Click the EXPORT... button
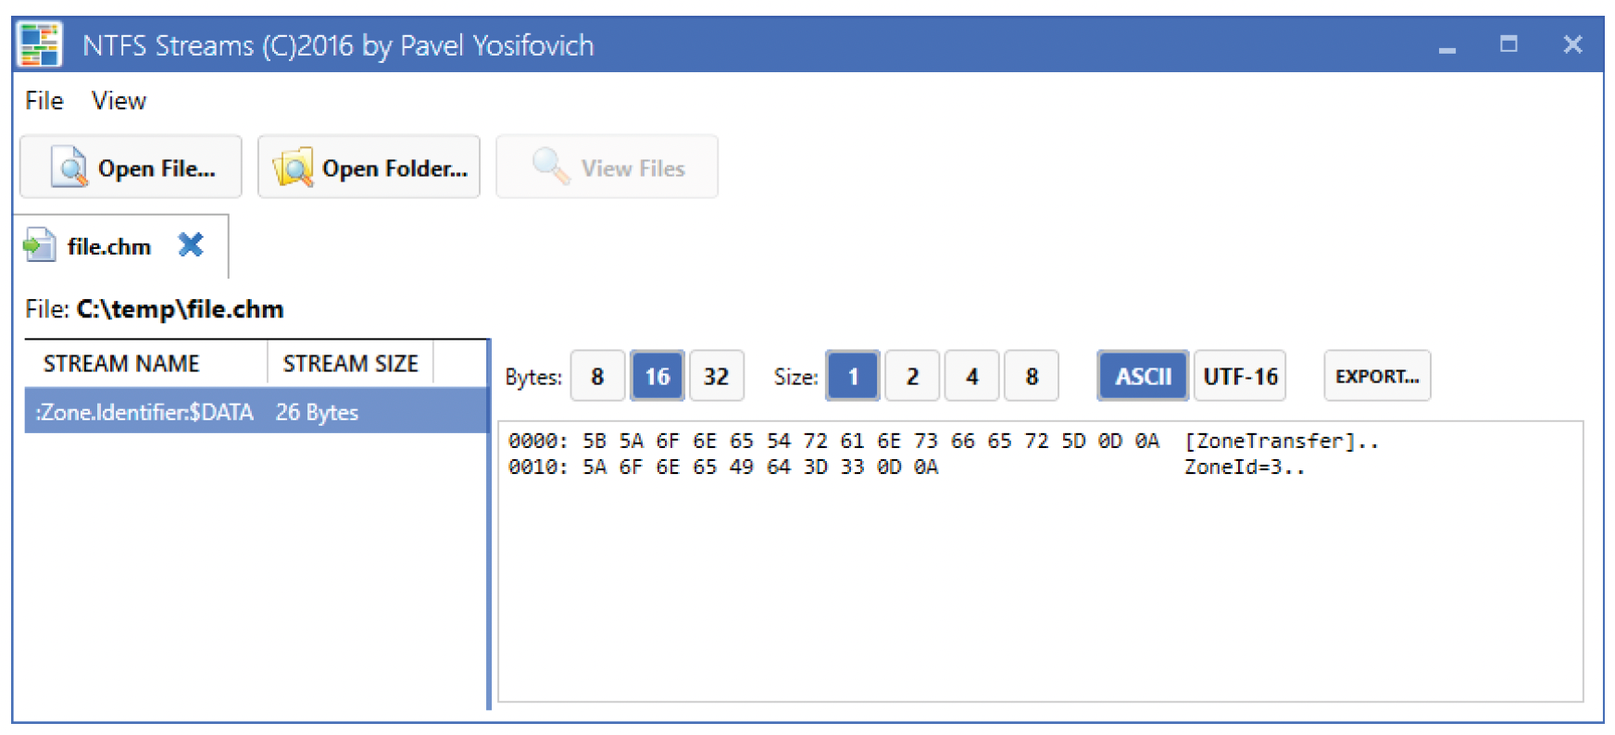The height and width of the screenshot is (735, 1615). point(1377,376)
